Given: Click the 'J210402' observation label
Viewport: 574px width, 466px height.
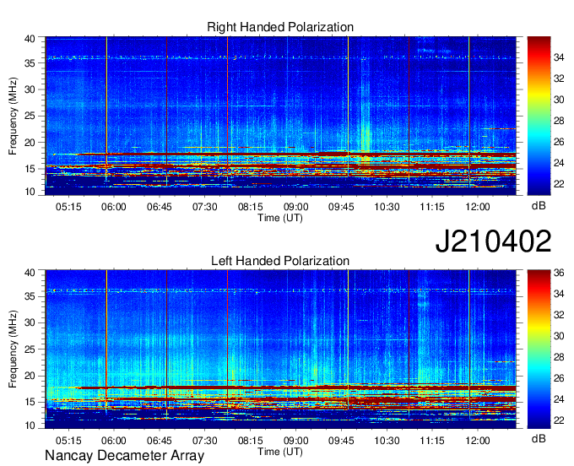Looking at the screenshot, I should tap(493, 241).
